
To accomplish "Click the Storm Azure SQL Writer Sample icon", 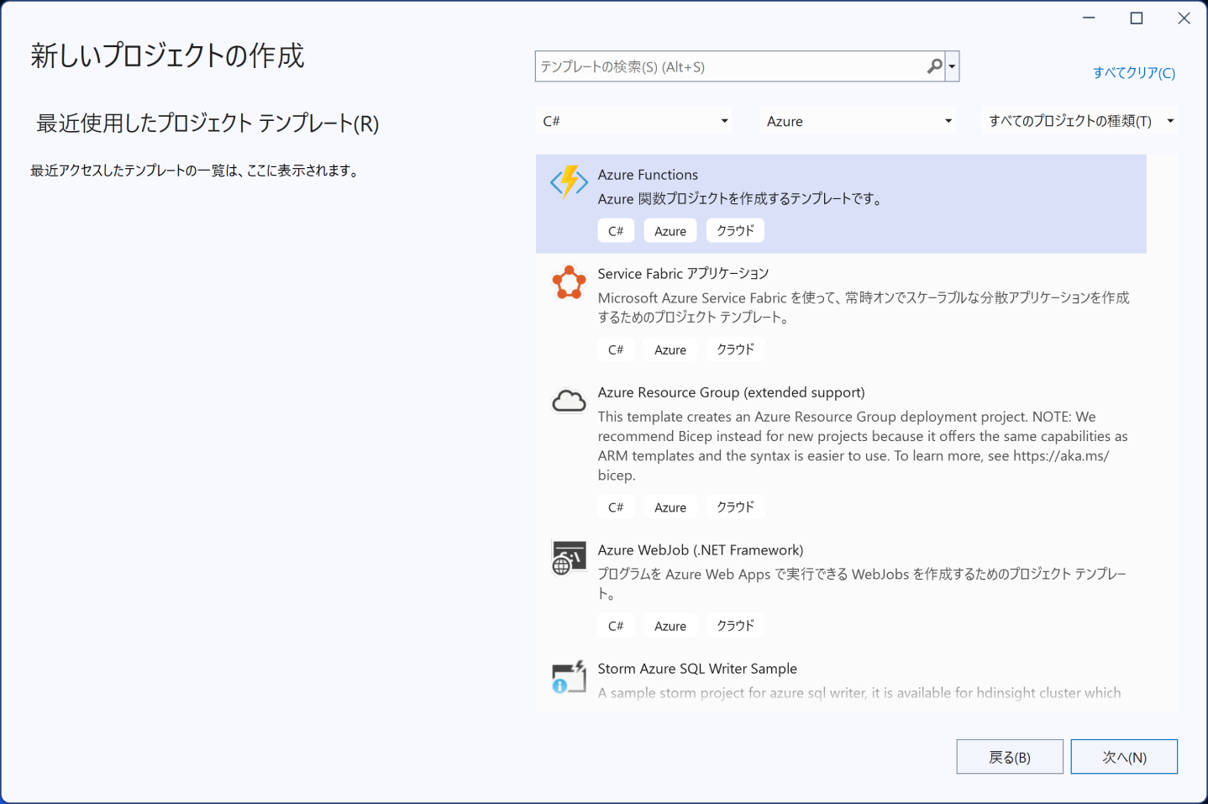I will click(569, 677).
